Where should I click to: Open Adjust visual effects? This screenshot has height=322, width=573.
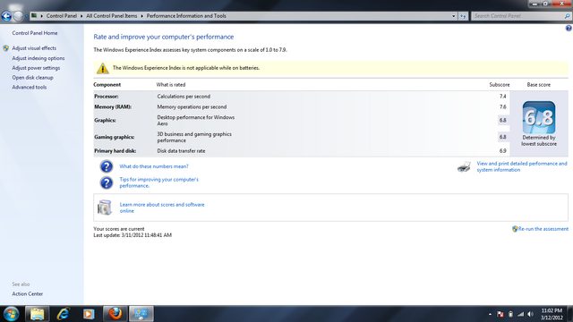tap(34, 48)
